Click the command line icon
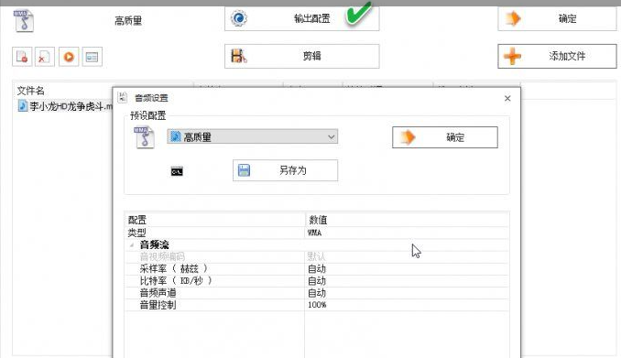Viewport: 621px width, 358px height. (177, 171)
